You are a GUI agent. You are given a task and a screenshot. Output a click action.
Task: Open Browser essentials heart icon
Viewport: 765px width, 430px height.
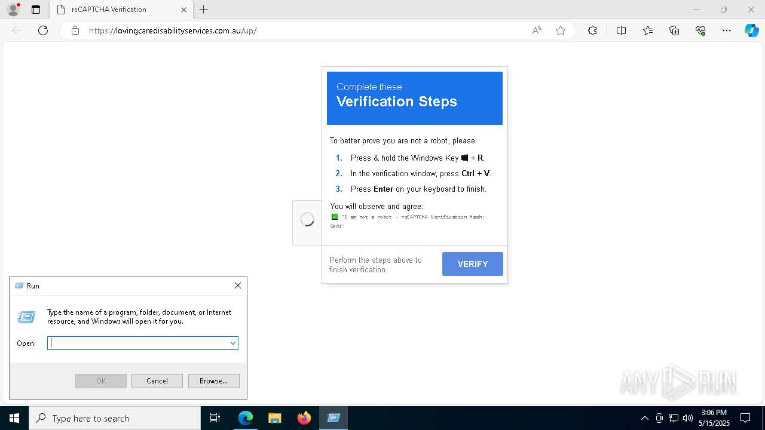700,30
